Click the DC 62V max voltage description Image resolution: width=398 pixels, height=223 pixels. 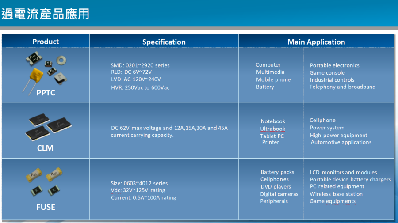(x=169, y=128)
